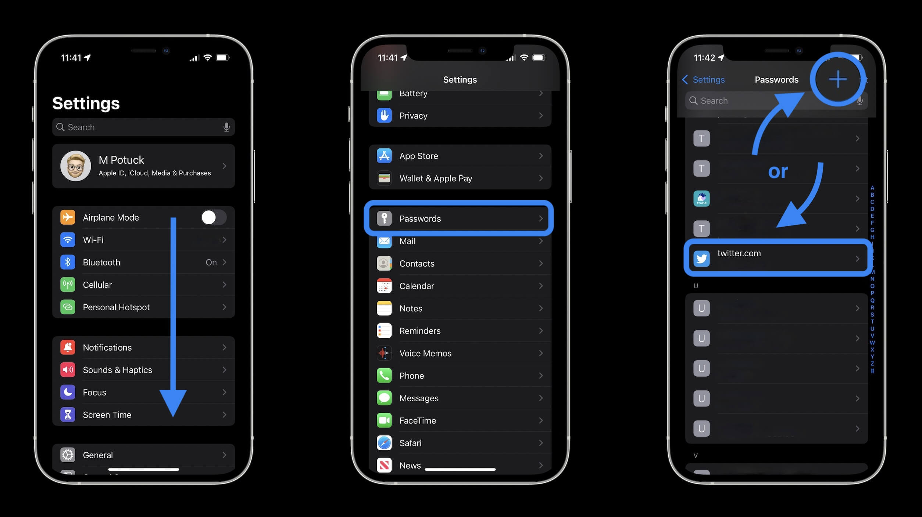Tap the Passwords icon in Settings
The image size is (922, 517).
coord(385,218)
